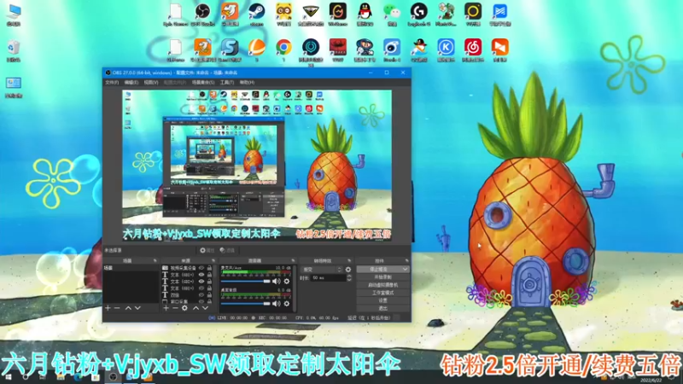The height and width of the screenshot is (384, 683).
Task: Mute the 桌面音频 speaker icon
Action: pyautogui.click(x=276, y=304)
